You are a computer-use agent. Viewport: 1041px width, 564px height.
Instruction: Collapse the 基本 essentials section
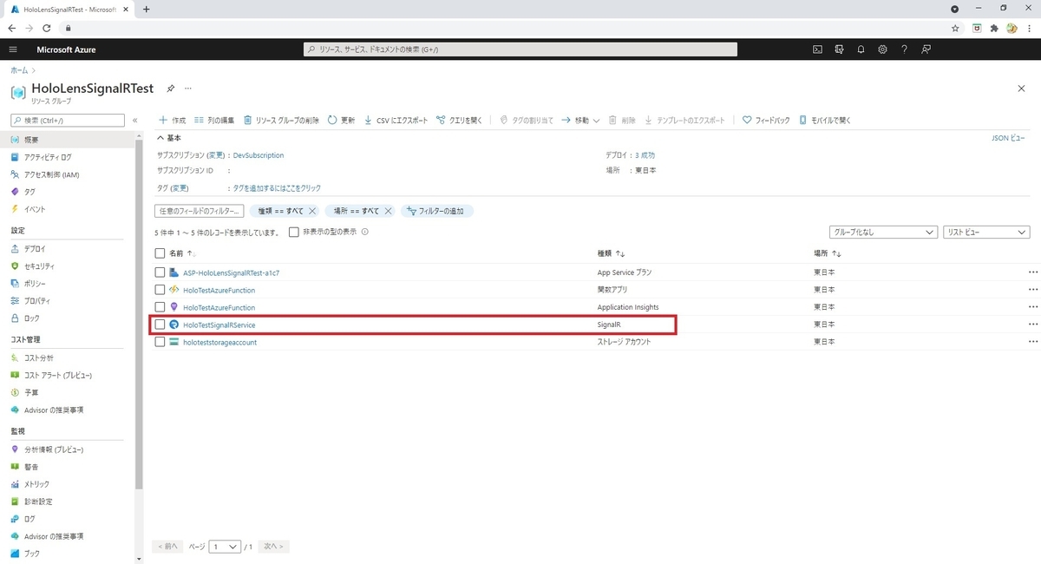tap(169, 138)
